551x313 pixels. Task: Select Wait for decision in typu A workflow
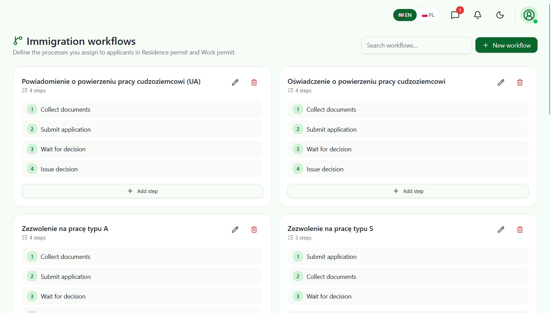point(142,296)
